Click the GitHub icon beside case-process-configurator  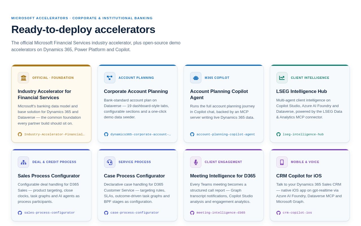pyautogui.click(x=106, y=213)
